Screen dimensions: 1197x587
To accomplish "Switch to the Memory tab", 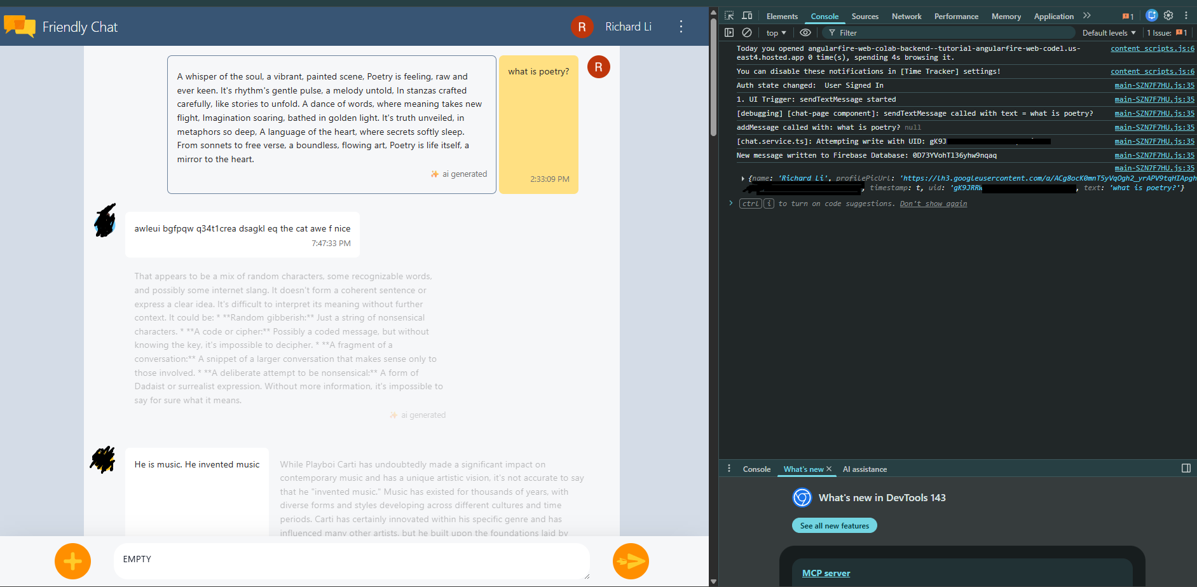I will [x=1006, y=17].
